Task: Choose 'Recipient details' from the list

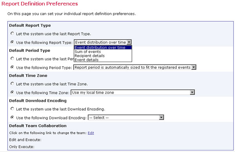Action: (x=103, y=56)
